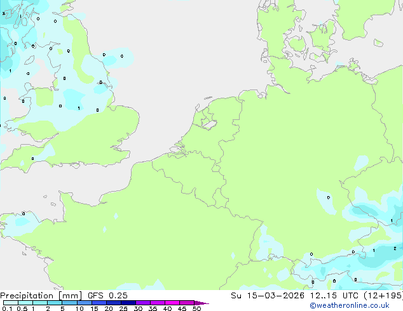
Task: Click the above-50 mm legend arrow tip
Action: click(x=201, y=303)
